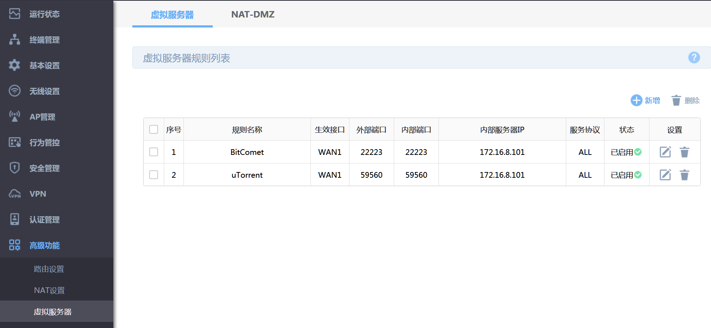This screenshot has width=711, height=328.
Task: Click the 基本设置 gear icon
Action: [x=15, y=65]
